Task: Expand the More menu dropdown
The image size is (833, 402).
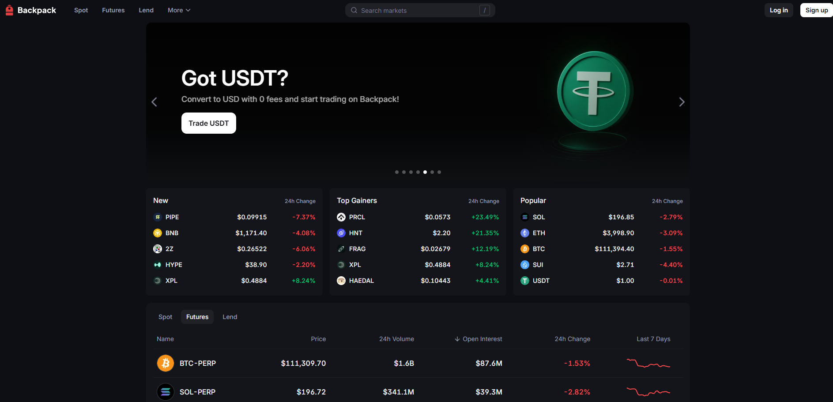Action: tap(179, 10)
